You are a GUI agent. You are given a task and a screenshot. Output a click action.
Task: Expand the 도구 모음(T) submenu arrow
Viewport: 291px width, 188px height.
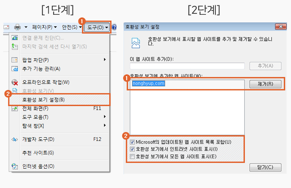(x=105, y=116)
